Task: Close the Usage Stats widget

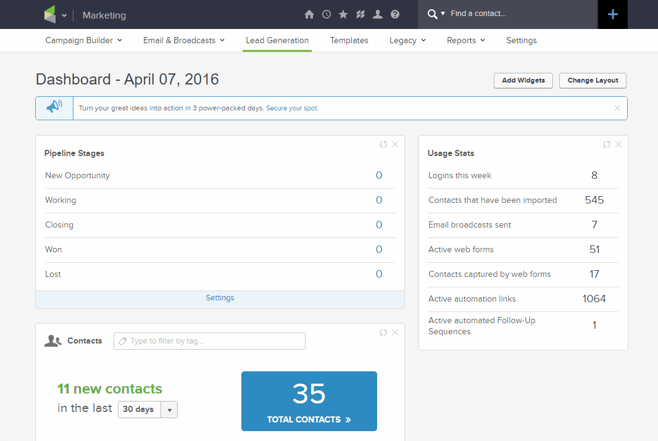Action: pyautogui.click(x=618, y=144)
